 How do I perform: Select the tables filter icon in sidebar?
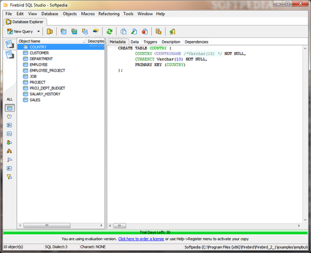tap(10, 108)
